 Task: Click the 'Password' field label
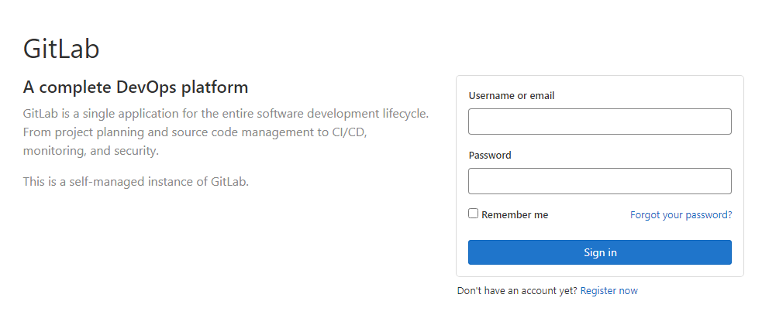[x=490, y=156]
